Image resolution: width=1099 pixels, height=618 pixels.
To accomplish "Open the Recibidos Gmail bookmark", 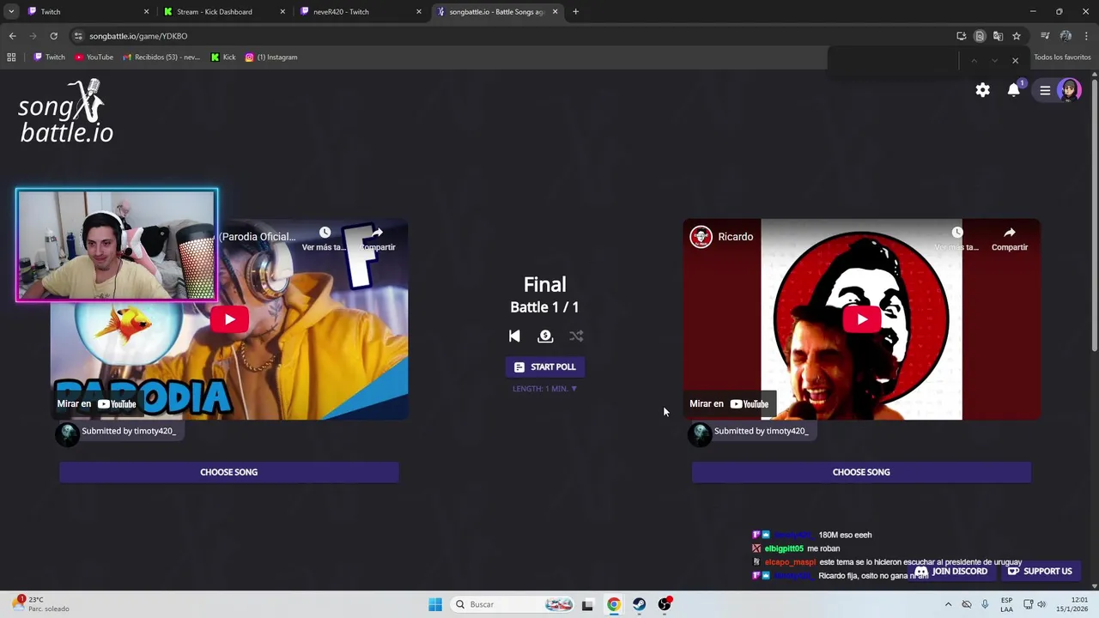I will coord(161,58).
